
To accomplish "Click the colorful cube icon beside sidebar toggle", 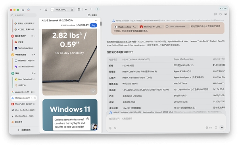I will click(x=29, y=10).
